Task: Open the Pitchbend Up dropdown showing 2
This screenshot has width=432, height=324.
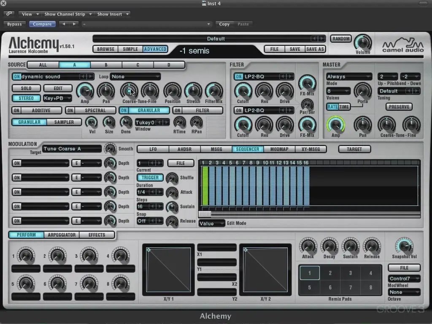Action: pyautogui.click(x=387, y=77)
